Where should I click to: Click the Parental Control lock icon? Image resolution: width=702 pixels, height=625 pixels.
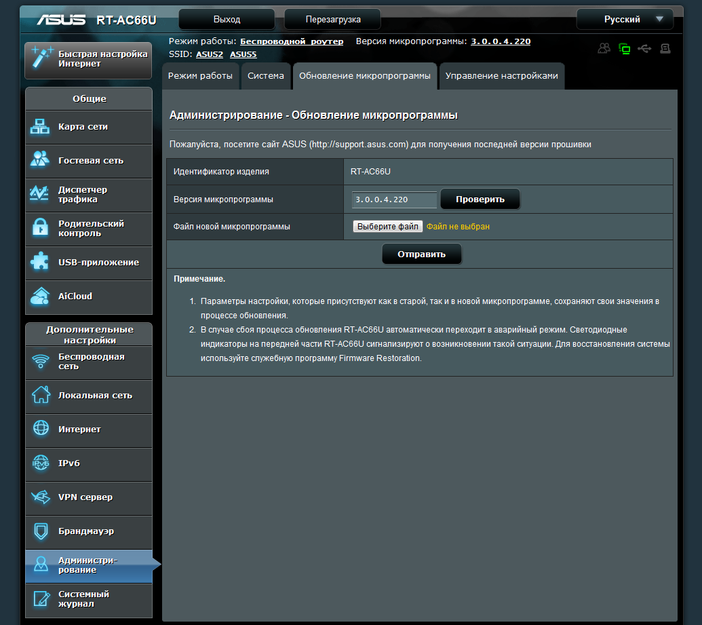click(40, 227)
